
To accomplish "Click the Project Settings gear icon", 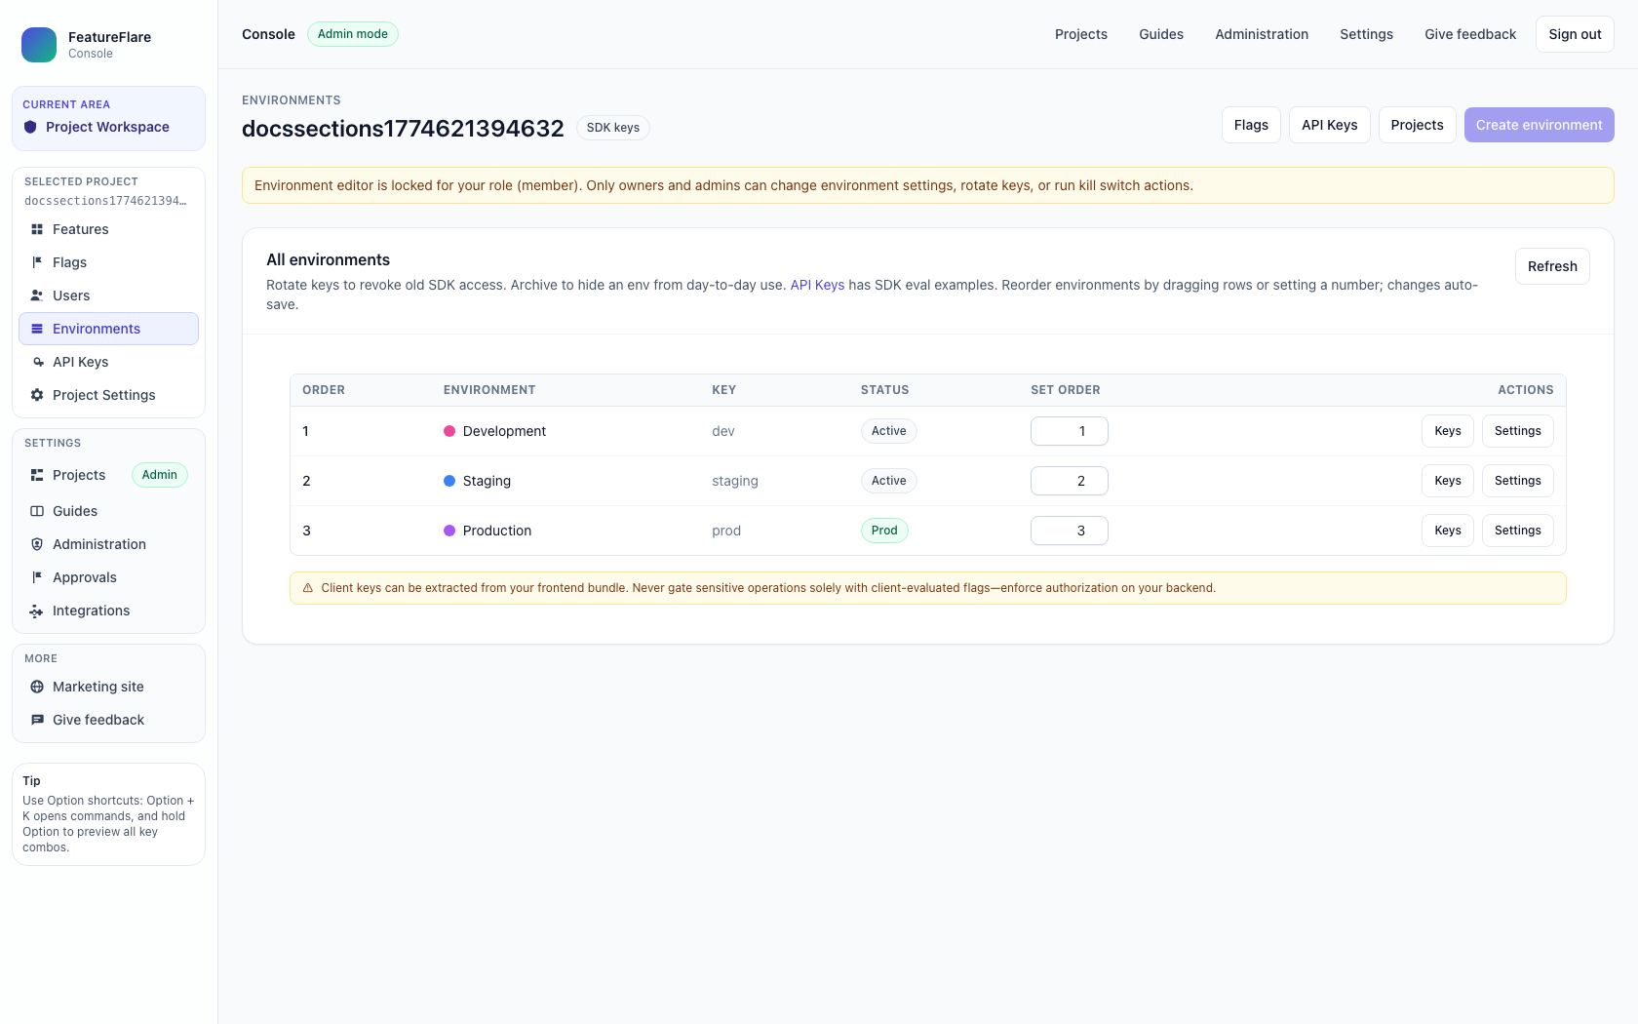I will (x=37, y=395).
